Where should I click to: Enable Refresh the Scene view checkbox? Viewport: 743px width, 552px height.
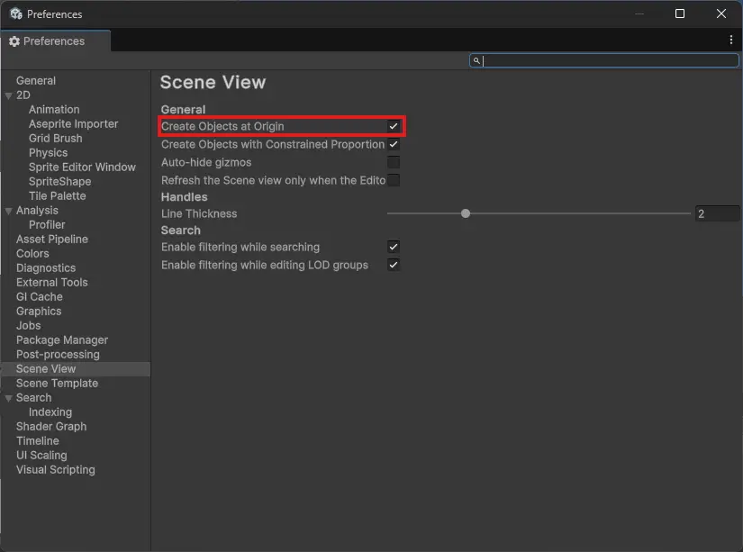pos(394,180)
